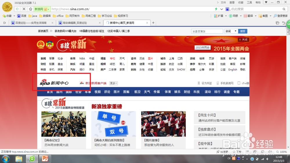The height and width of the screenshot is (163, 290).
Task: Click the page vertical scrollbar
Action: click(288, 89)
